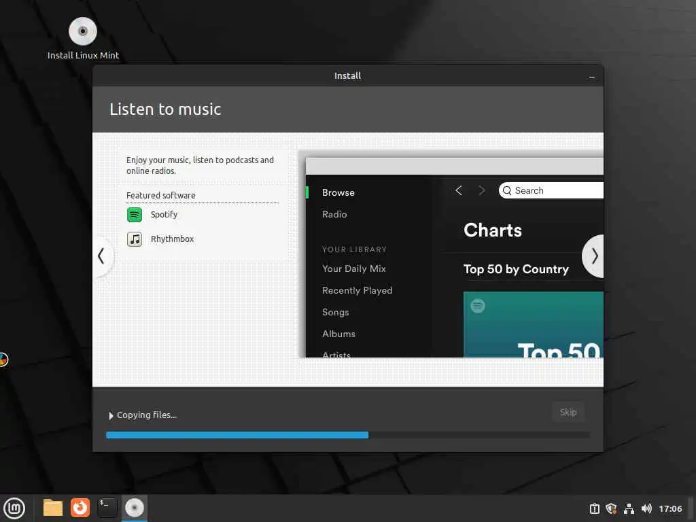Open the update manager shield tray icon
Screen dimensions: 696x522
coord(611,508)
